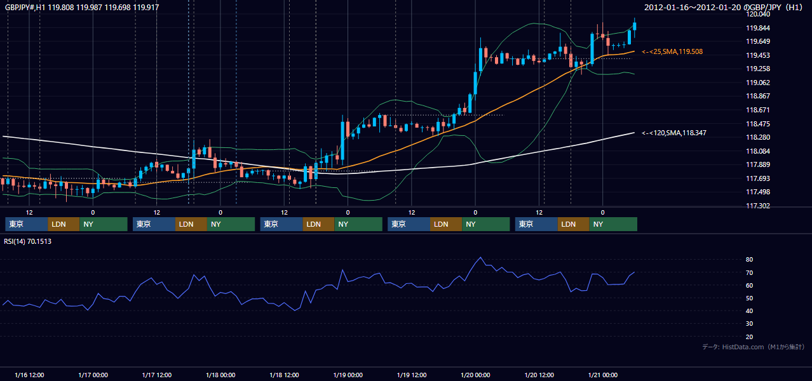Screen dimensions: 812x381
Task: Click price axis value 119.453
Action: (x=758, y=56)
